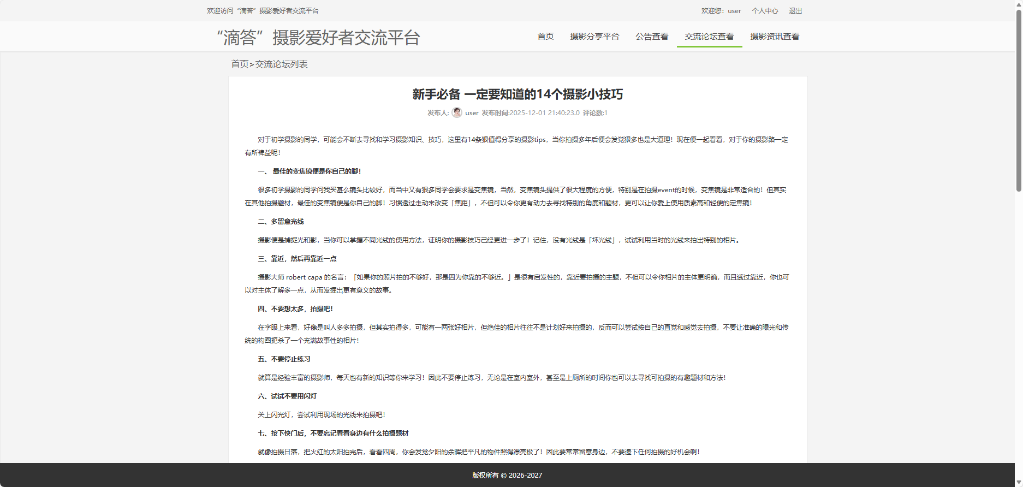Click the page's vertical scrollbar thumb
Viewport: 1023px width, 487px height.
point(1019,101)
